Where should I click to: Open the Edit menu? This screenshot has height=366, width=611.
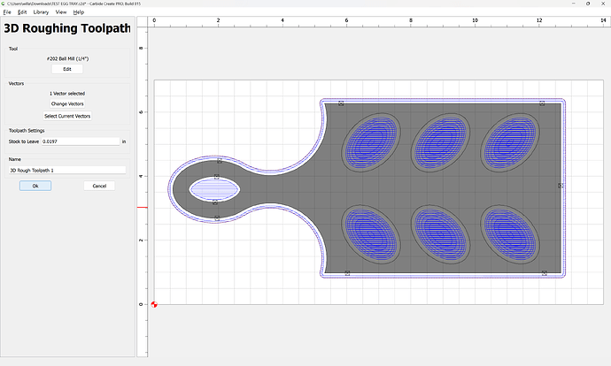point(22,12)
